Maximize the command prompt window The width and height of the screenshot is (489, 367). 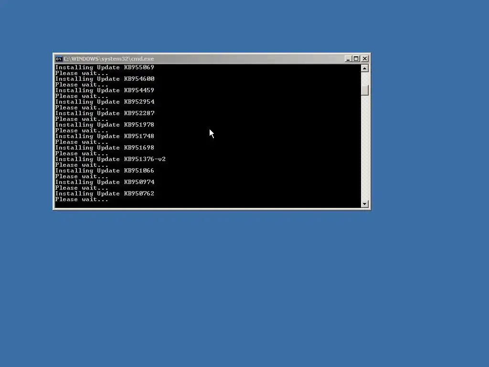tap(356, 59)
